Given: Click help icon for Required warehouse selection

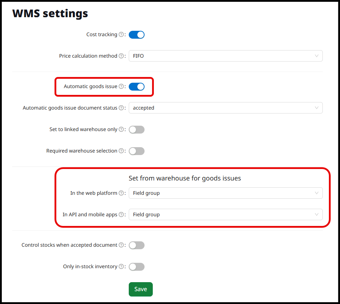Looking at the screenshot, I should click(121, 151).
